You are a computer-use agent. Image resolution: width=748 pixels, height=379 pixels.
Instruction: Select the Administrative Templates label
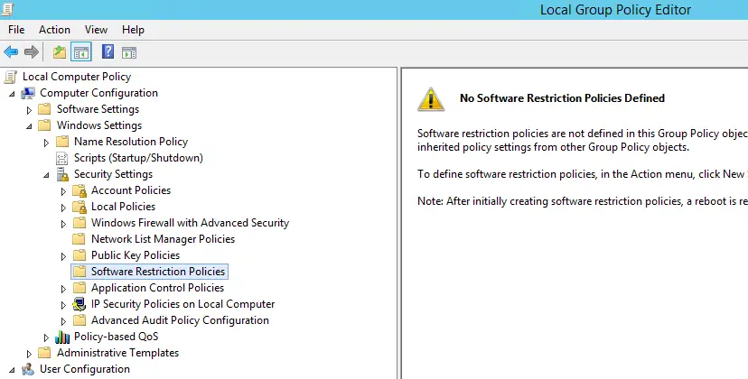click(117, 352)
